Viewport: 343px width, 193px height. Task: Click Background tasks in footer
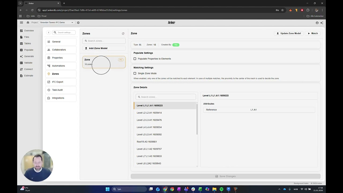[x=301, y=183]
